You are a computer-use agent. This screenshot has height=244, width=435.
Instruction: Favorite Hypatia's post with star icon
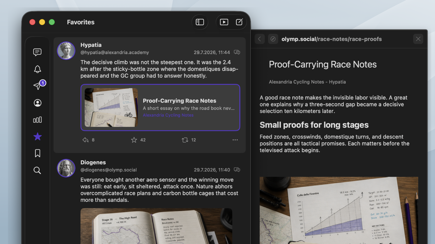click(x=134, y=140)
